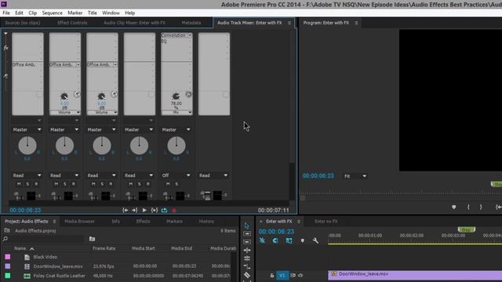Open the Program monitor panel menu icon
This screenshot has height=282, width=502.
[356, 23]
